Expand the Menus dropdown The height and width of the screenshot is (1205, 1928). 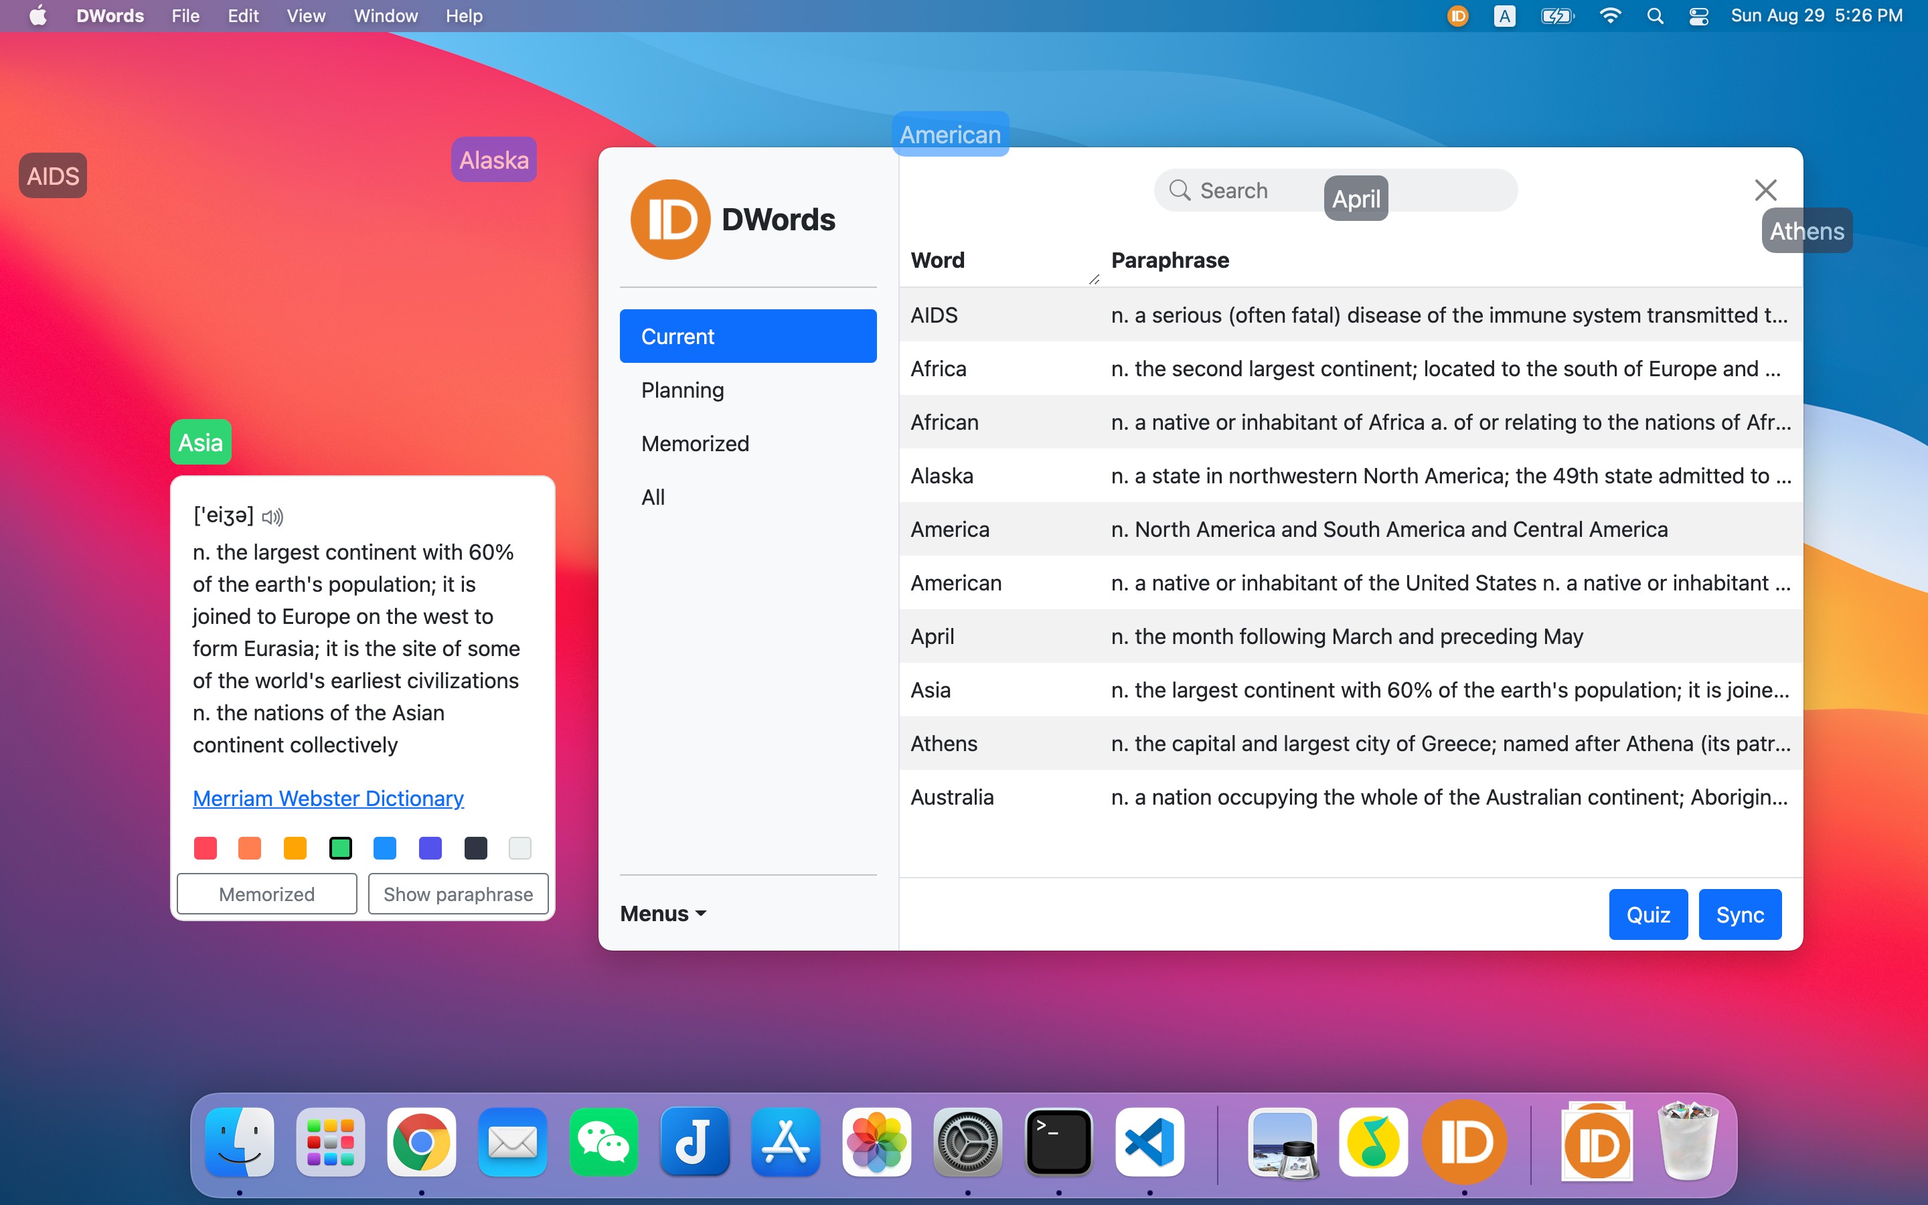[663, 913]
